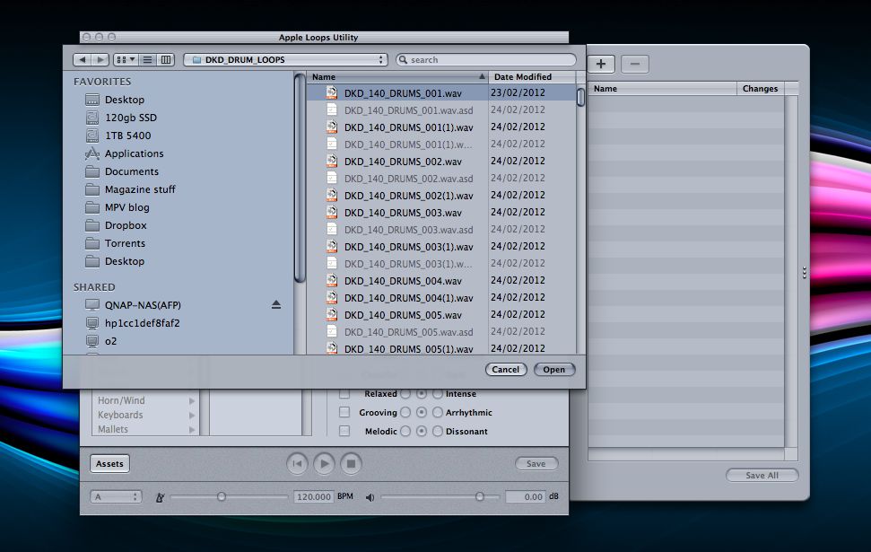Click the speaker volume icon
The image size is (871, 552).
click(x=370, y=497)
